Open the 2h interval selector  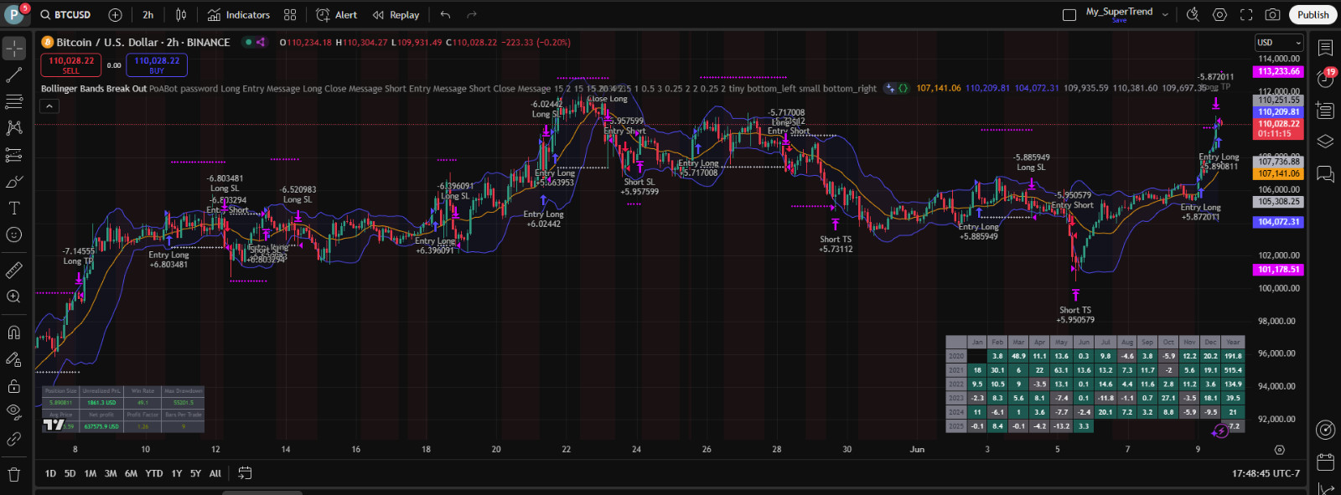(148, 14)
